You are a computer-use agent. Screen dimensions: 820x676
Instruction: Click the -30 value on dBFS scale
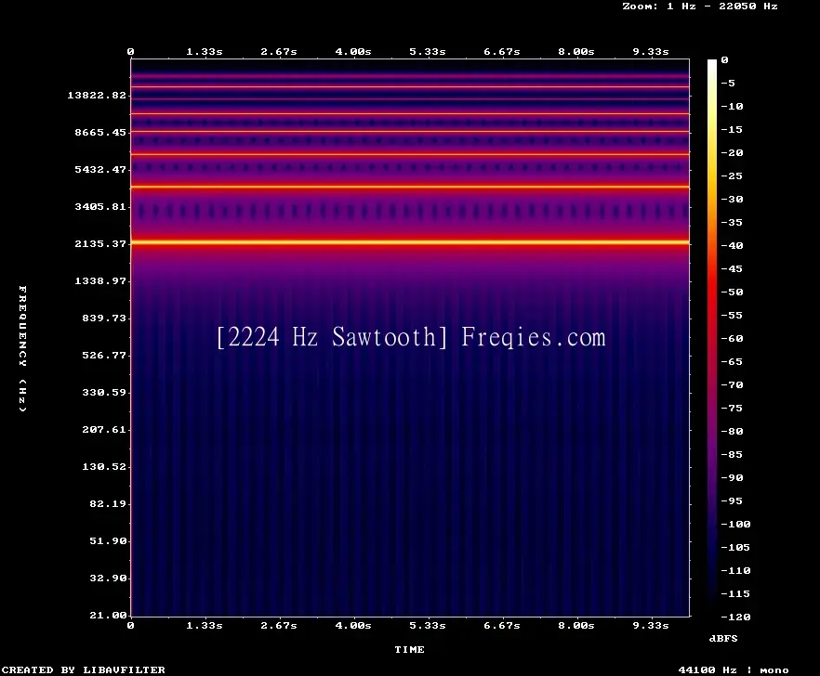click(732, 199)
